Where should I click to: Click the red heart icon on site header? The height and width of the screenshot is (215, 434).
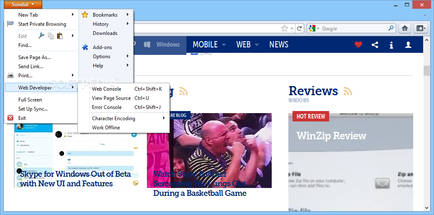click(358, 44)
